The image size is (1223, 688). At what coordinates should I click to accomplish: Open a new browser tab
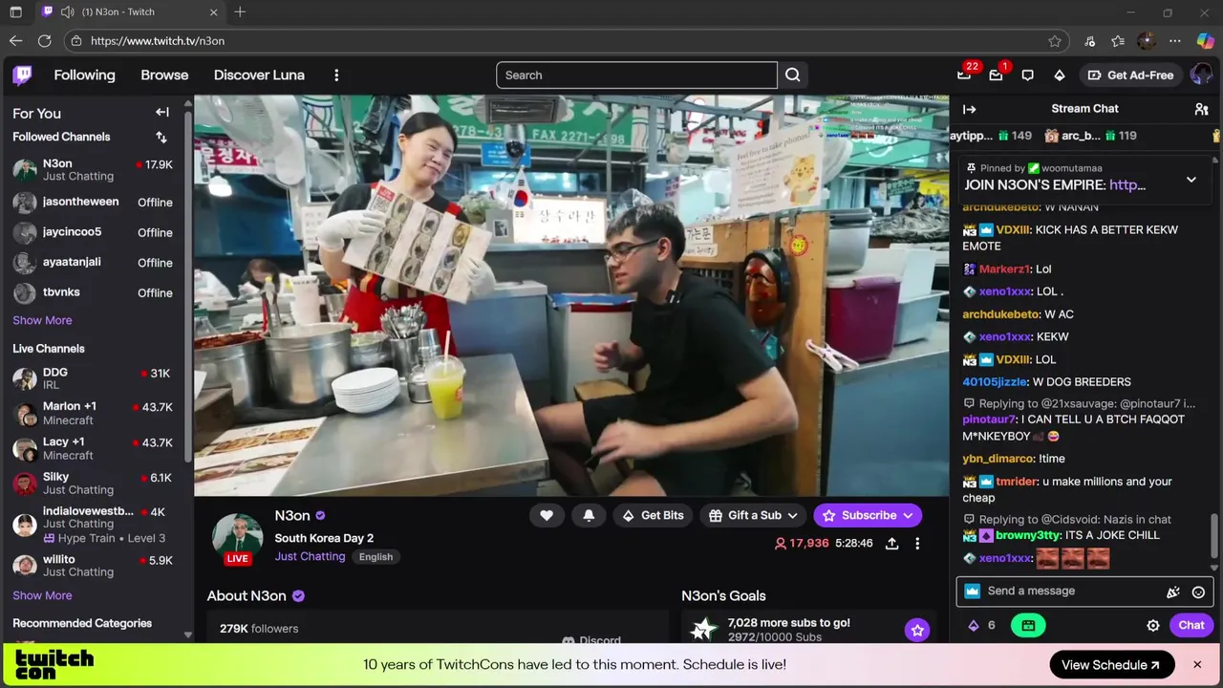click(240, 12)
